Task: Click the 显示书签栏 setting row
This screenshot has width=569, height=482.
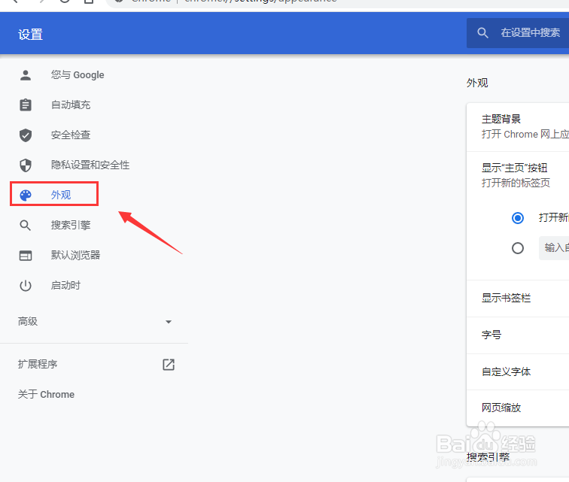Action: click(x=518, y=298)
